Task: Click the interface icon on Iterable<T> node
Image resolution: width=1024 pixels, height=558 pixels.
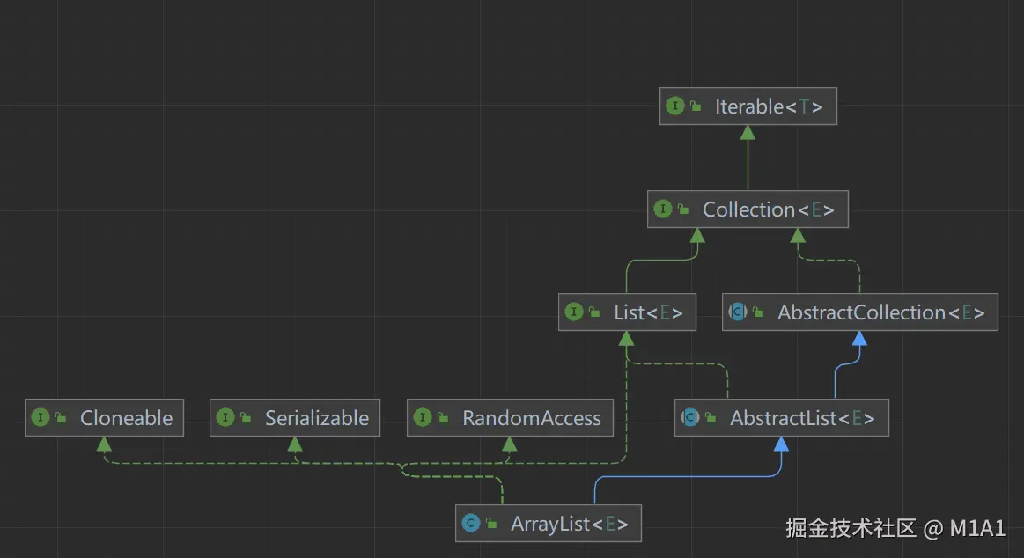Action: 675,106
